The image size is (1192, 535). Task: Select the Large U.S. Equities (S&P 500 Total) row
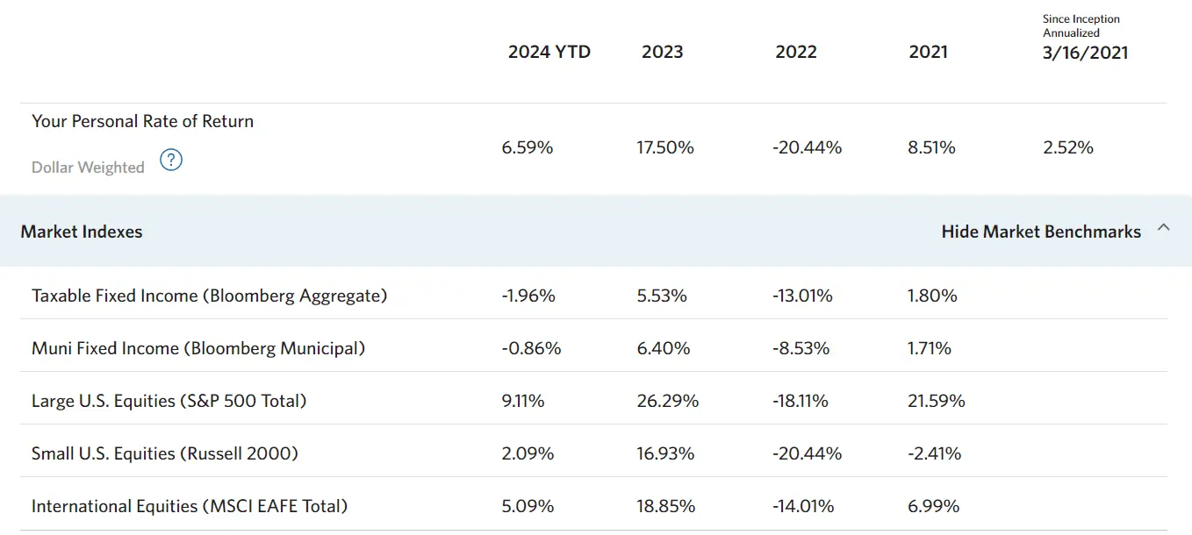point(169,401)
